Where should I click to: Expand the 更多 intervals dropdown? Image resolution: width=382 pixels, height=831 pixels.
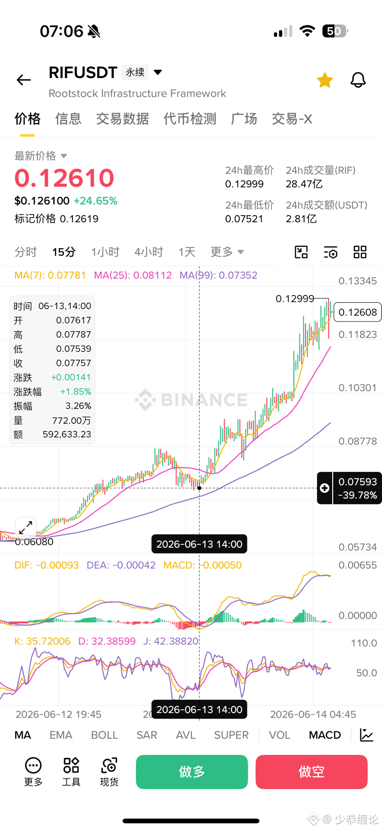coord(227,252)
